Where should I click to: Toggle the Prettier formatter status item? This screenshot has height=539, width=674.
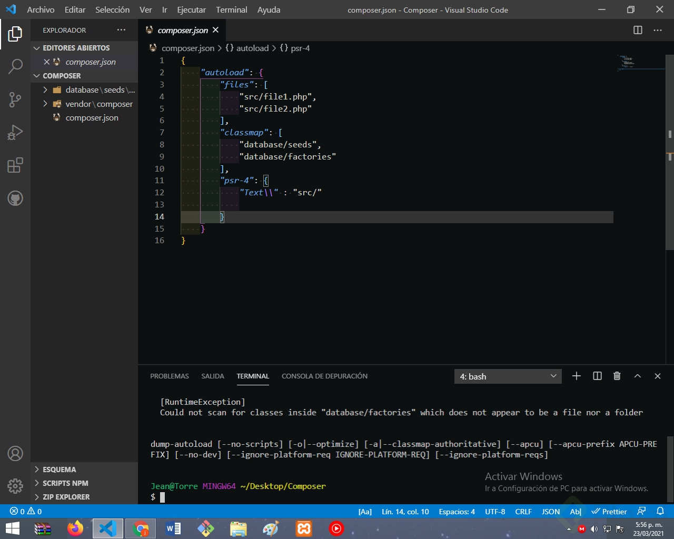609,512
